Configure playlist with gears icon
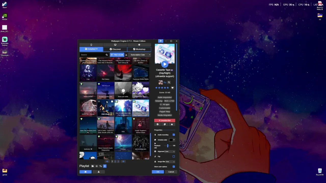The image size is (326, 183). coord(101,166)
